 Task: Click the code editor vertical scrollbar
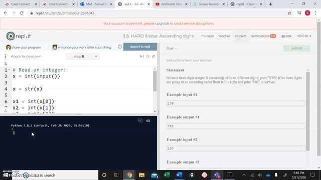pos(155,81)
